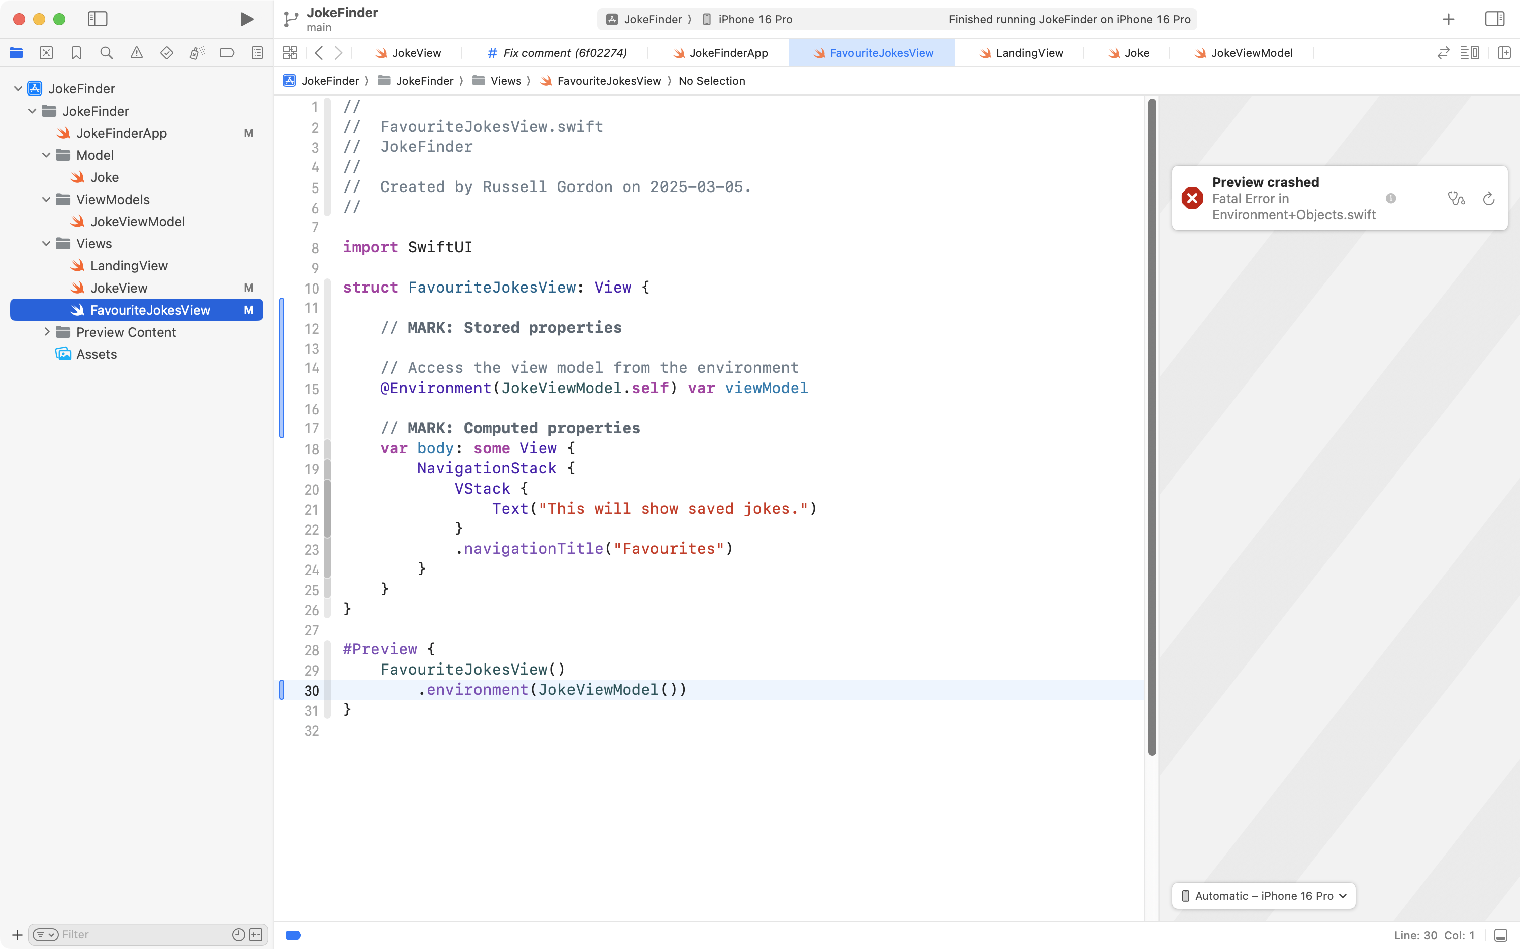Open preview crash diagnostics stethoscope icon
Viewport: 1520px width, 949px height.
click(1456, 199)
